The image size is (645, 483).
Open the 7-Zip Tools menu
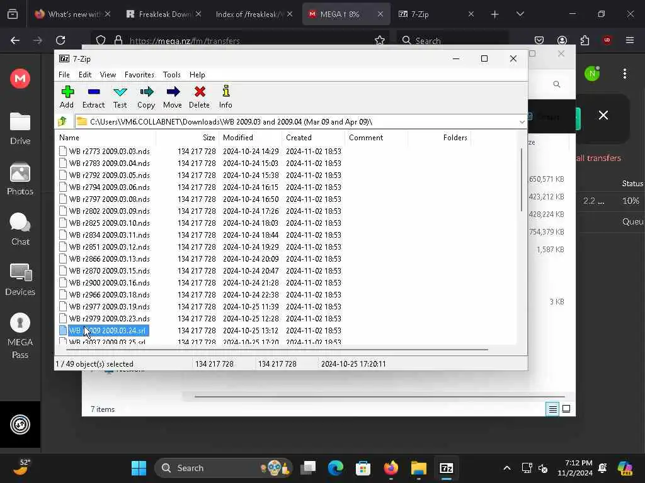pyautogui.click(x=171, y=75)
